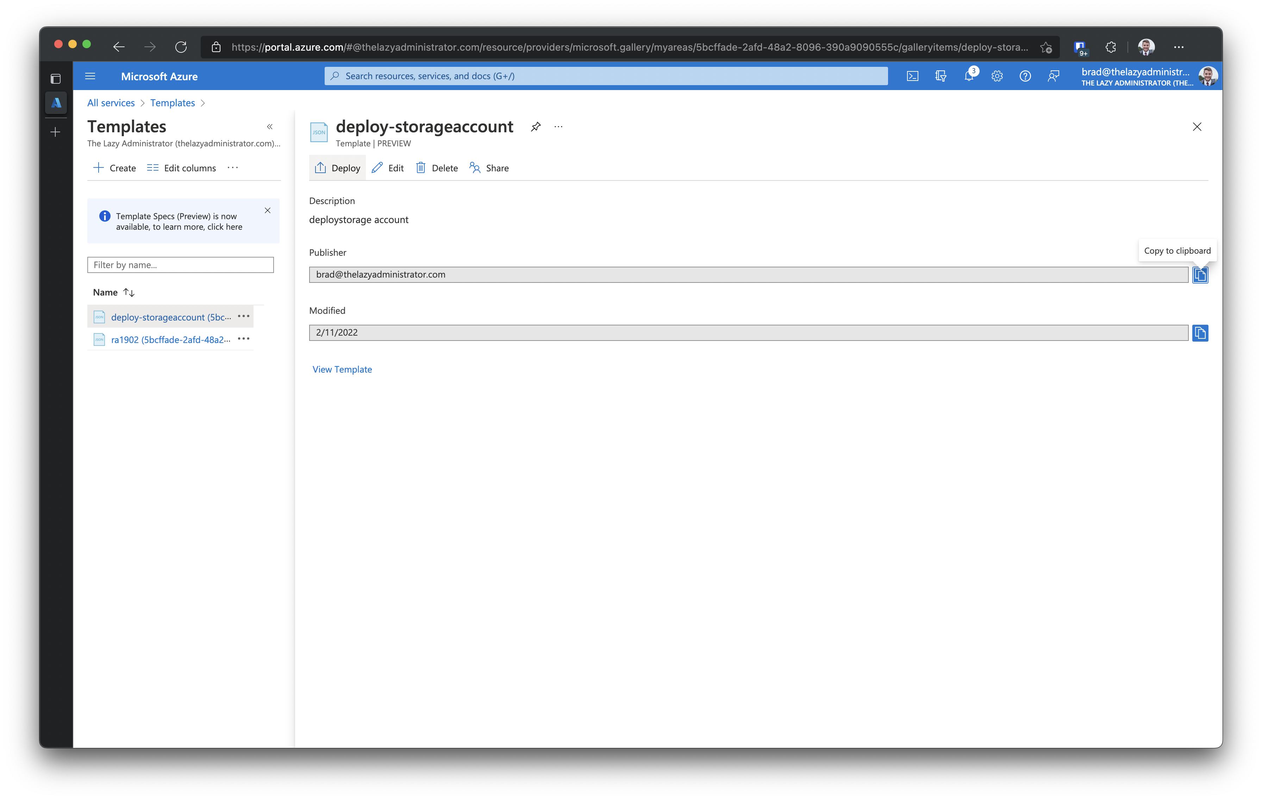Collapse the Templates list pane
Screen dimensions: 1262x800
coord(270,127)
